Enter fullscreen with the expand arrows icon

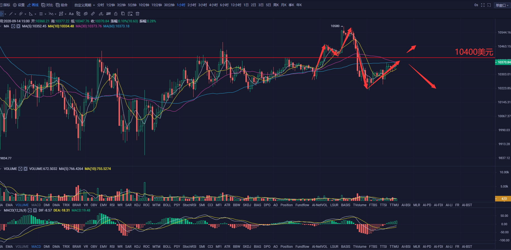click(483, 5)
